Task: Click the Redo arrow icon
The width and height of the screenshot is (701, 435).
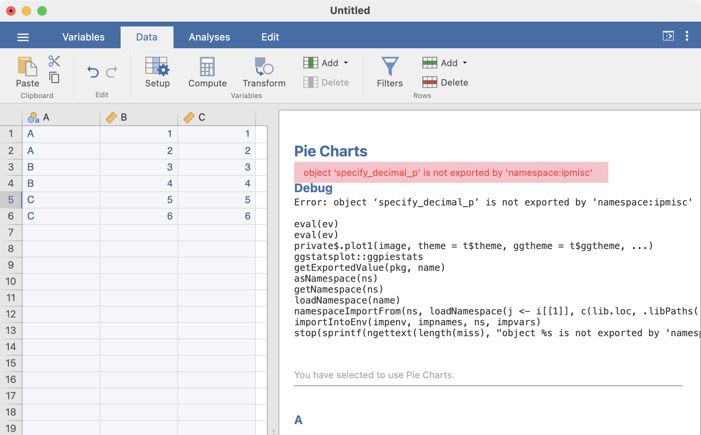Action: (x=112, y=72)
